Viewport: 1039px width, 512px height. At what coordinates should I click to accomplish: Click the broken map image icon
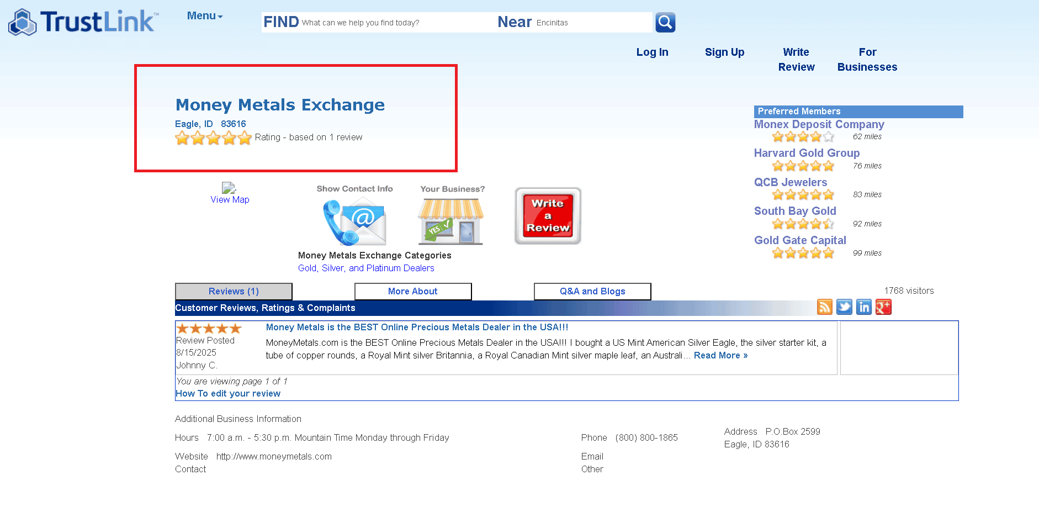[229, 188]
